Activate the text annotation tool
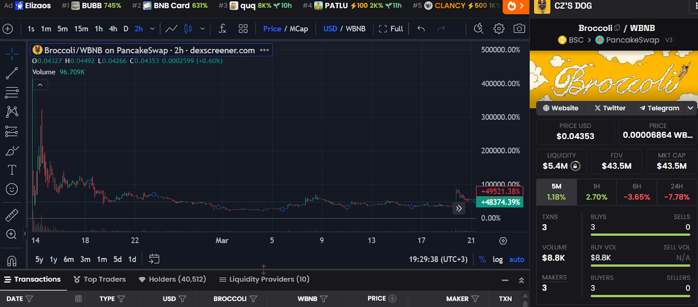The width and height of the screenshot is (698, 307). click(12, 170)
